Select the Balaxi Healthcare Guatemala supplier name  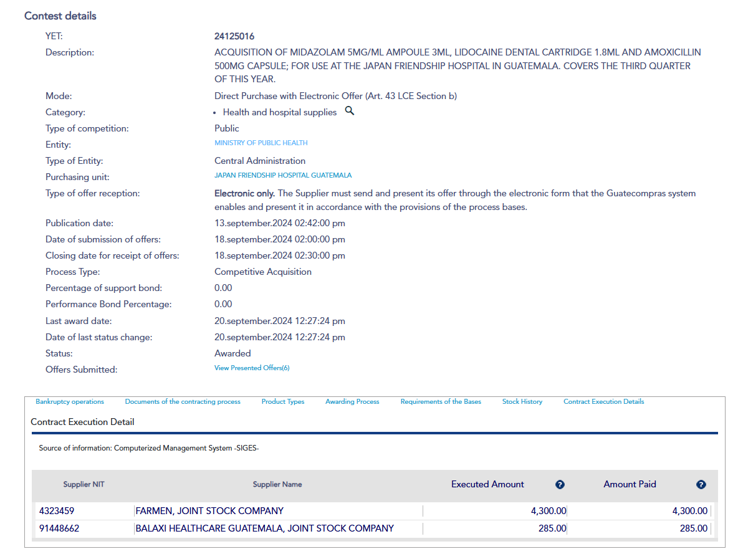pyautogui.click(x=265, y=528)
